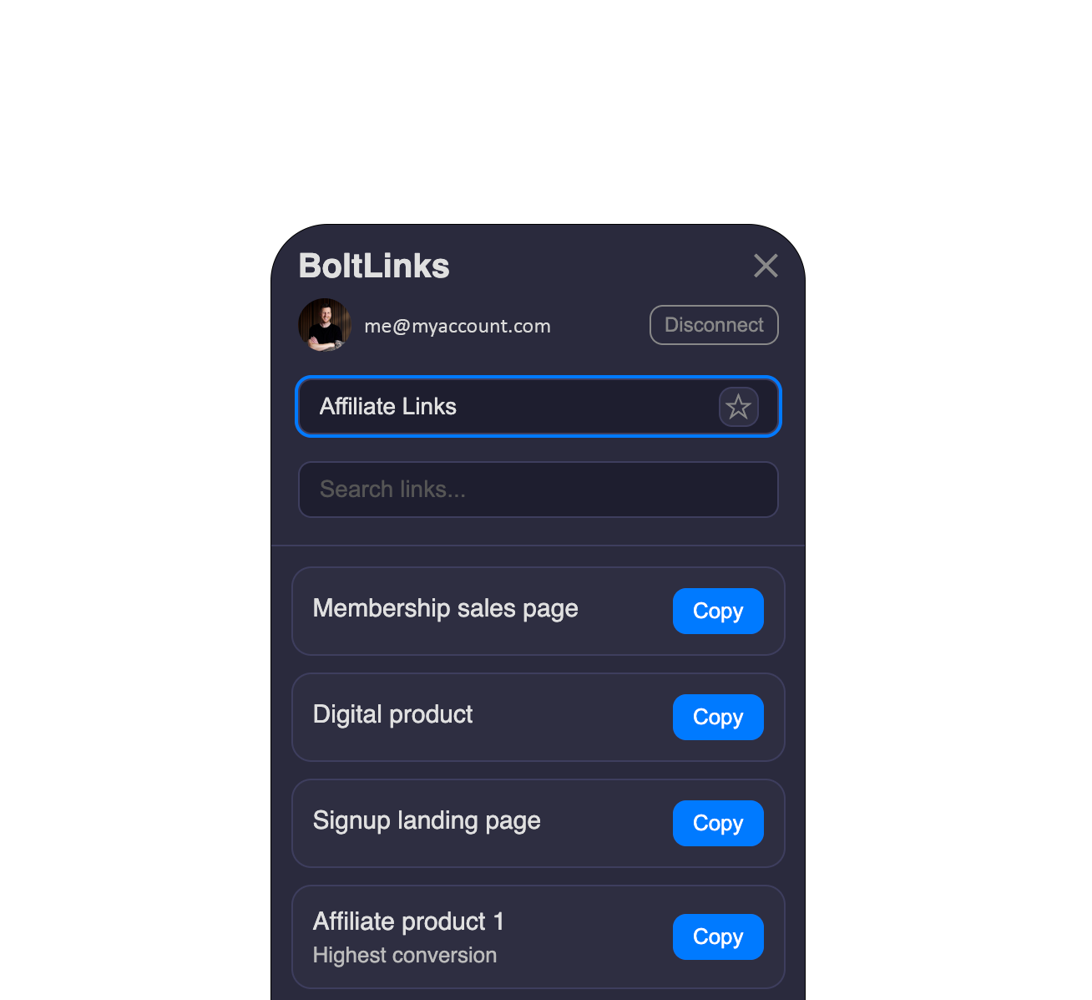Click the divider line below search field

[x=538, y=546]
